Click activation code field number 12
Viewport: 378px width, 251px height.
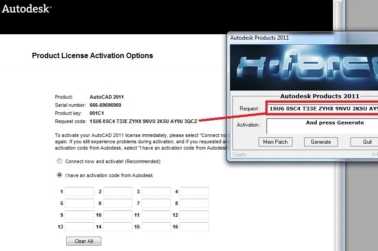[x=195, y=215]
